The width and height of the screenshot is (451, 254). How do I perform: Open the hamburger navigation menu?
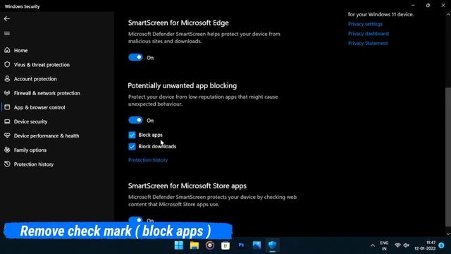click(7, 33)
